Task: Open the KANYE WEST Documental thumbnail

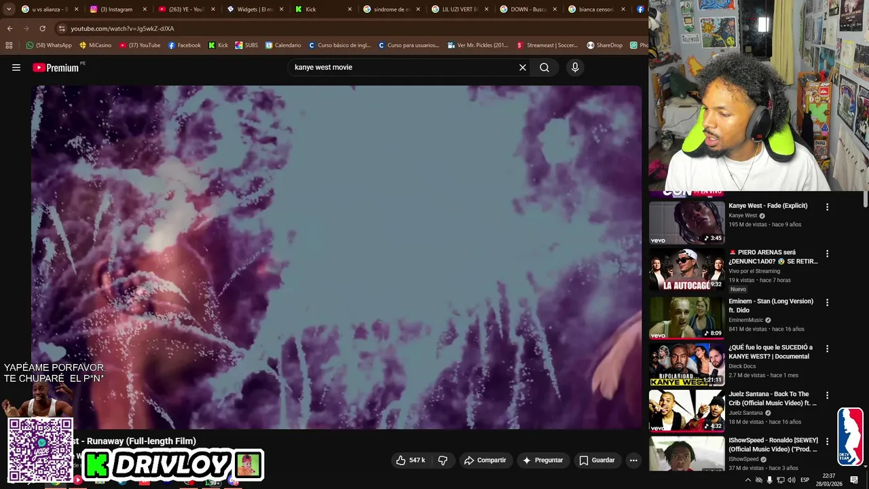Action: point(686,364)
